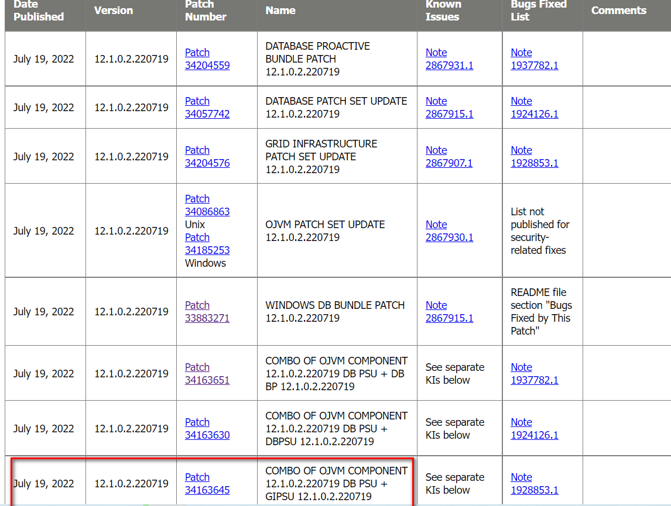Viewport: 671px width, 506px height.
Task: Open Patch 33883271 link
Action: (207, 312)
